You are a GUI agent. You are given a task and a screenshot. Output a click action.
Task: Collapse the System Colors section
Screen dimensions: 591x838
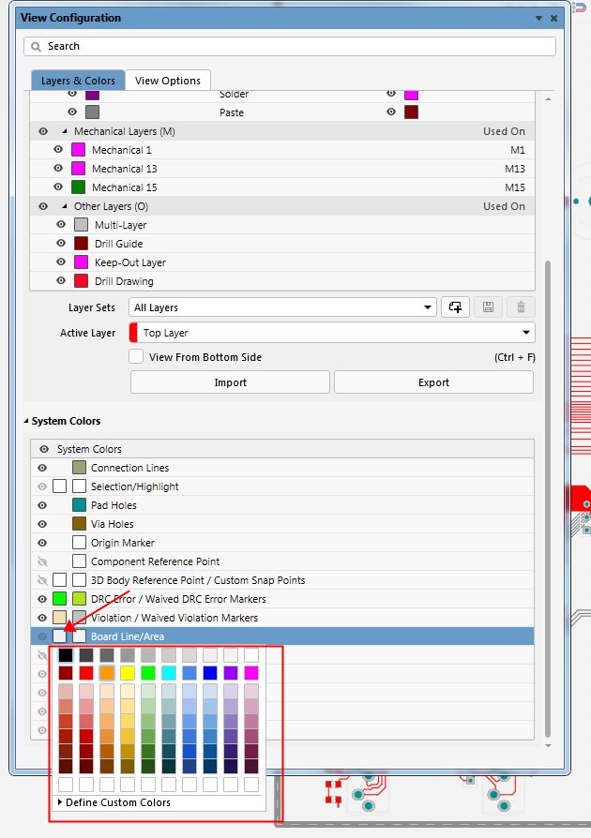click(26, 421)
